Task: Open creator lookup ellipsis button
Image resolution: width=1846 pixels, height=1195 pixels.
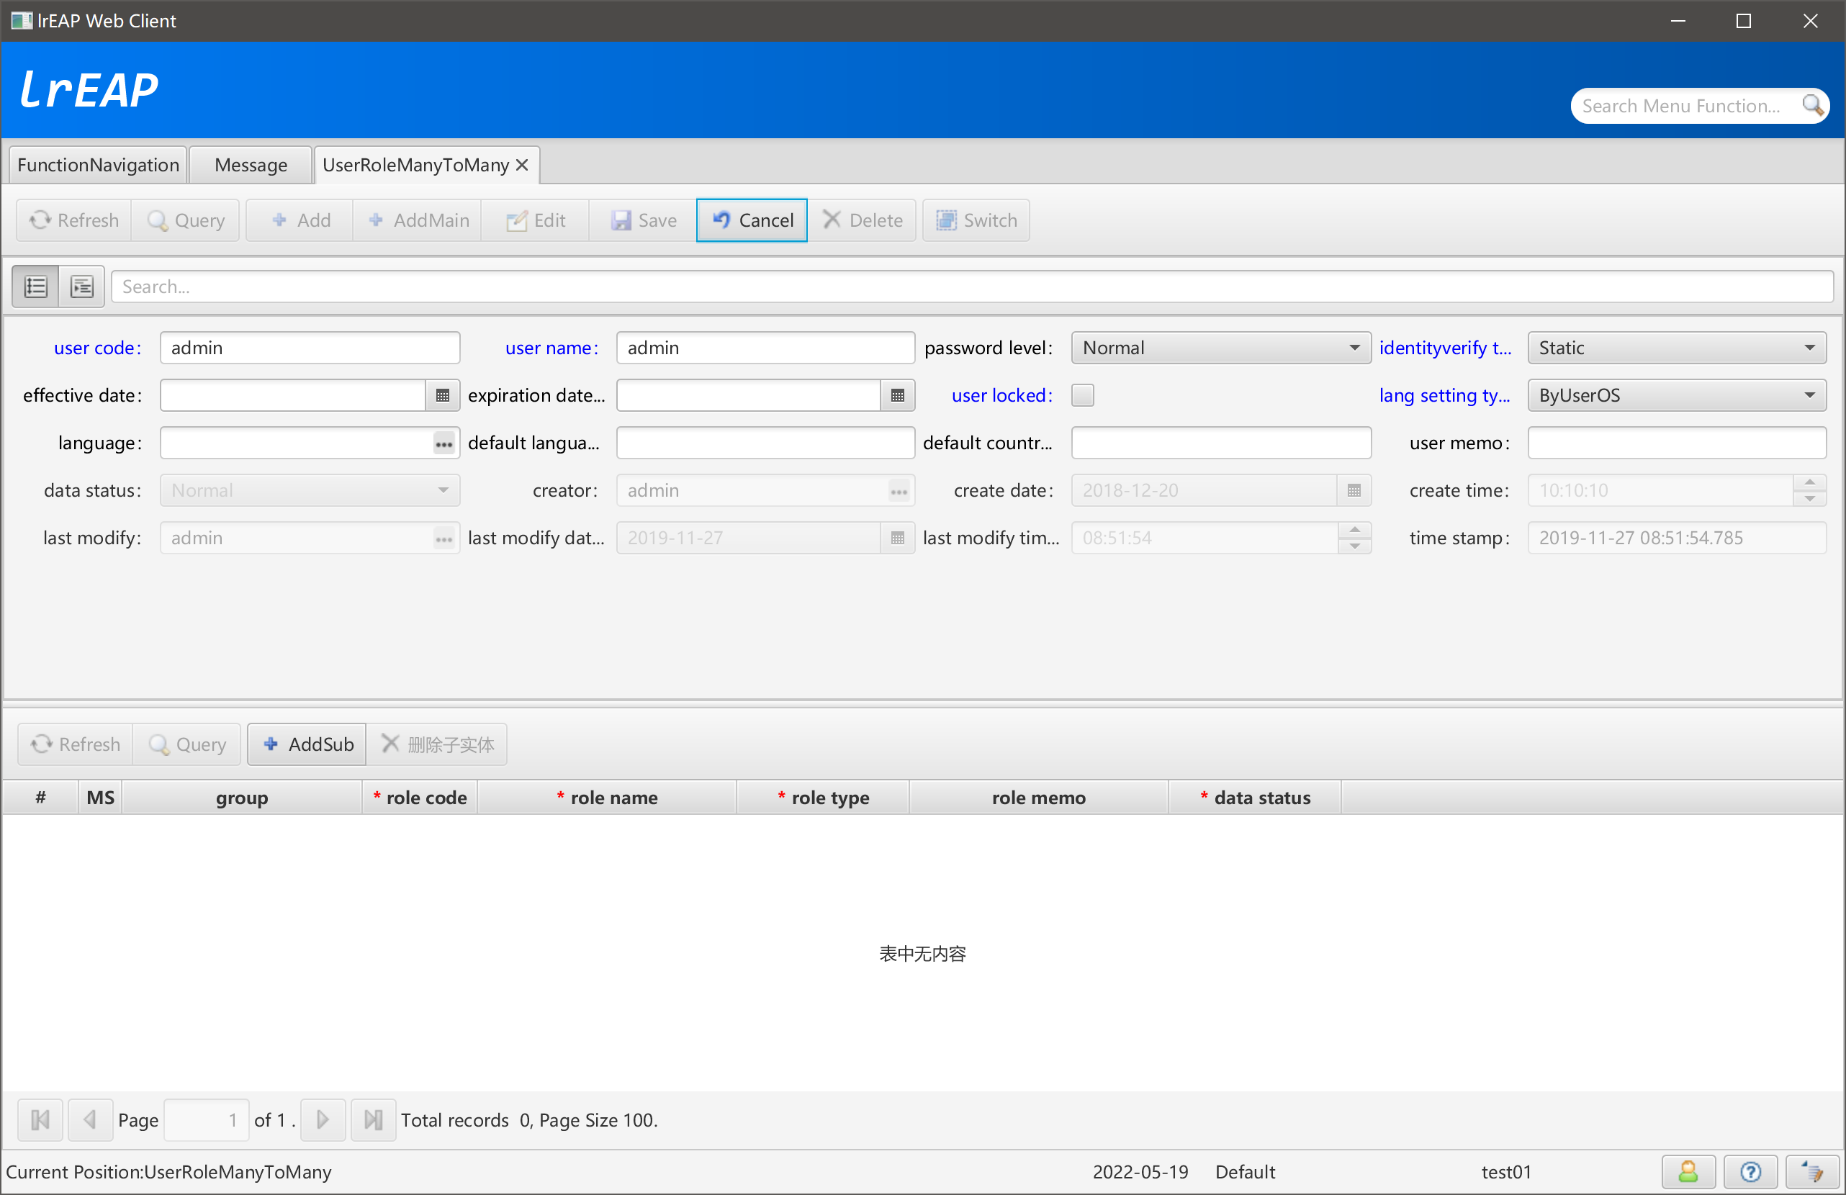Action: (x=899, y=491)
